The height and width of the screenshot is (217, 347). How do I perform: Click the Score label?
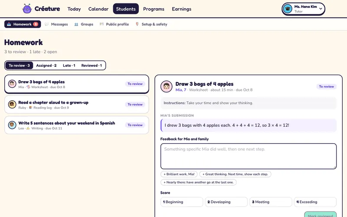click(165, 193)
